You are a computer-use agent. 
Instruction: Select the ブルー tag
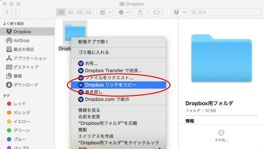point(27,139)
